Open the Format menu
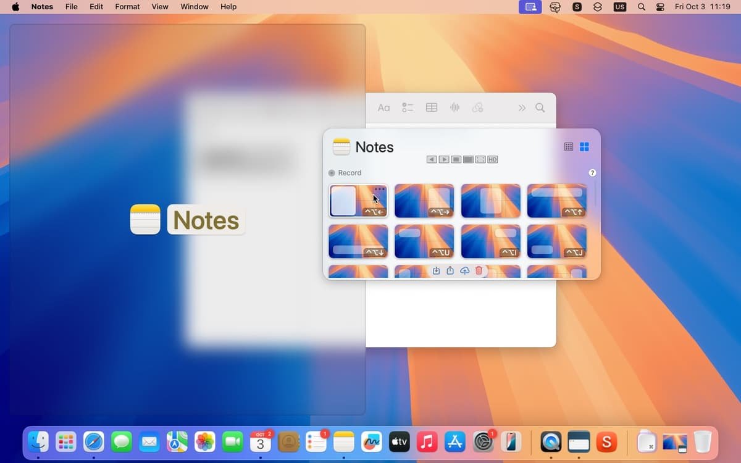Image resolution: width=741 pixels, height=463 pixels. point(127,7)
